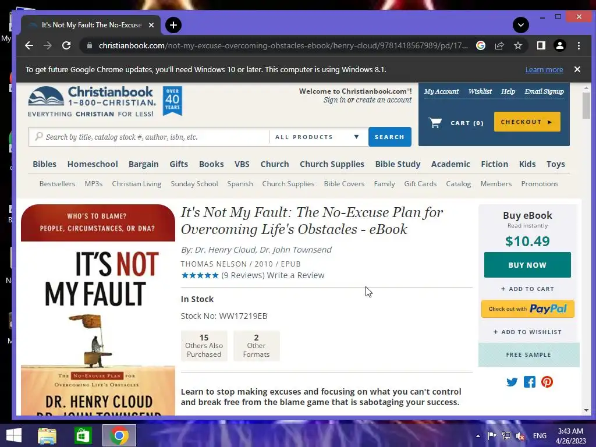Image resolution: width=596 pixels, height=447 pixels.
Task: Open the Gift Cards link
Action: tap(420, 183)
